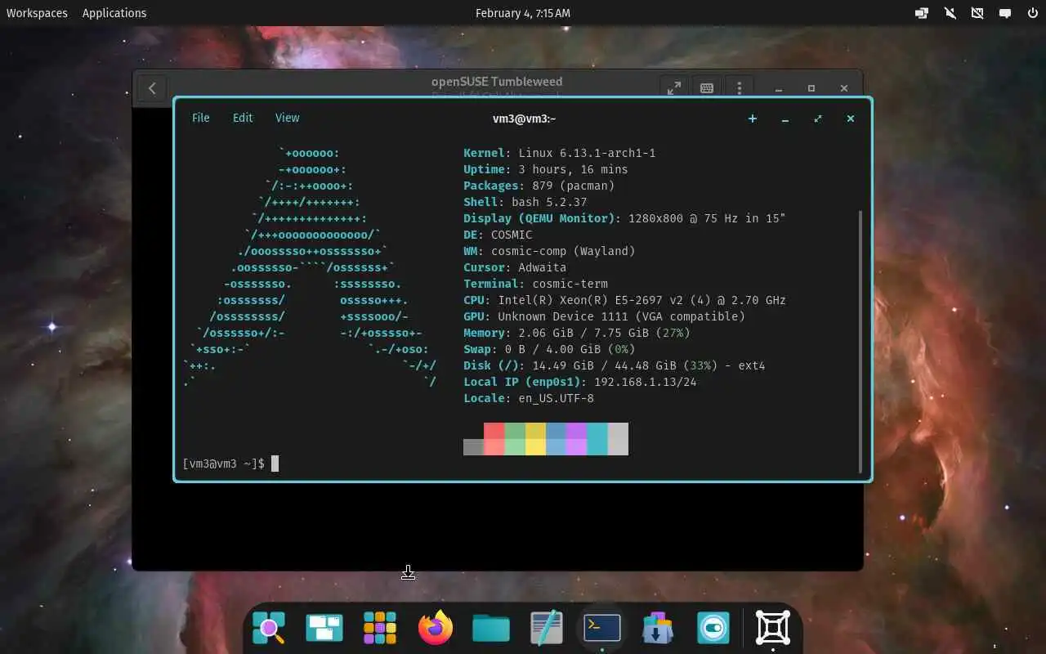Toggle fullscreen in the openSUSE Tumbleweed window
This screenshot has width=1046, height=654.
(x=674, y=88)
